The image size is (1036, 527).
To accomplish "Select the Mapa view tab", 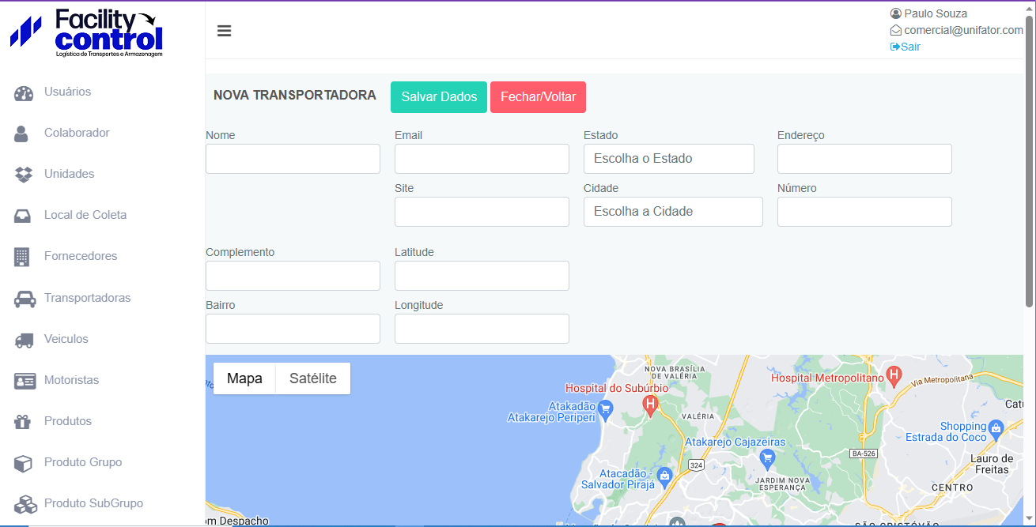I will tap(244, 378).
